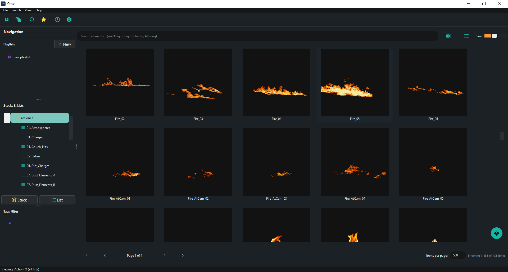Click the floating eye visibility button
Screen dimensions: 508x272
tap(496, 233)
